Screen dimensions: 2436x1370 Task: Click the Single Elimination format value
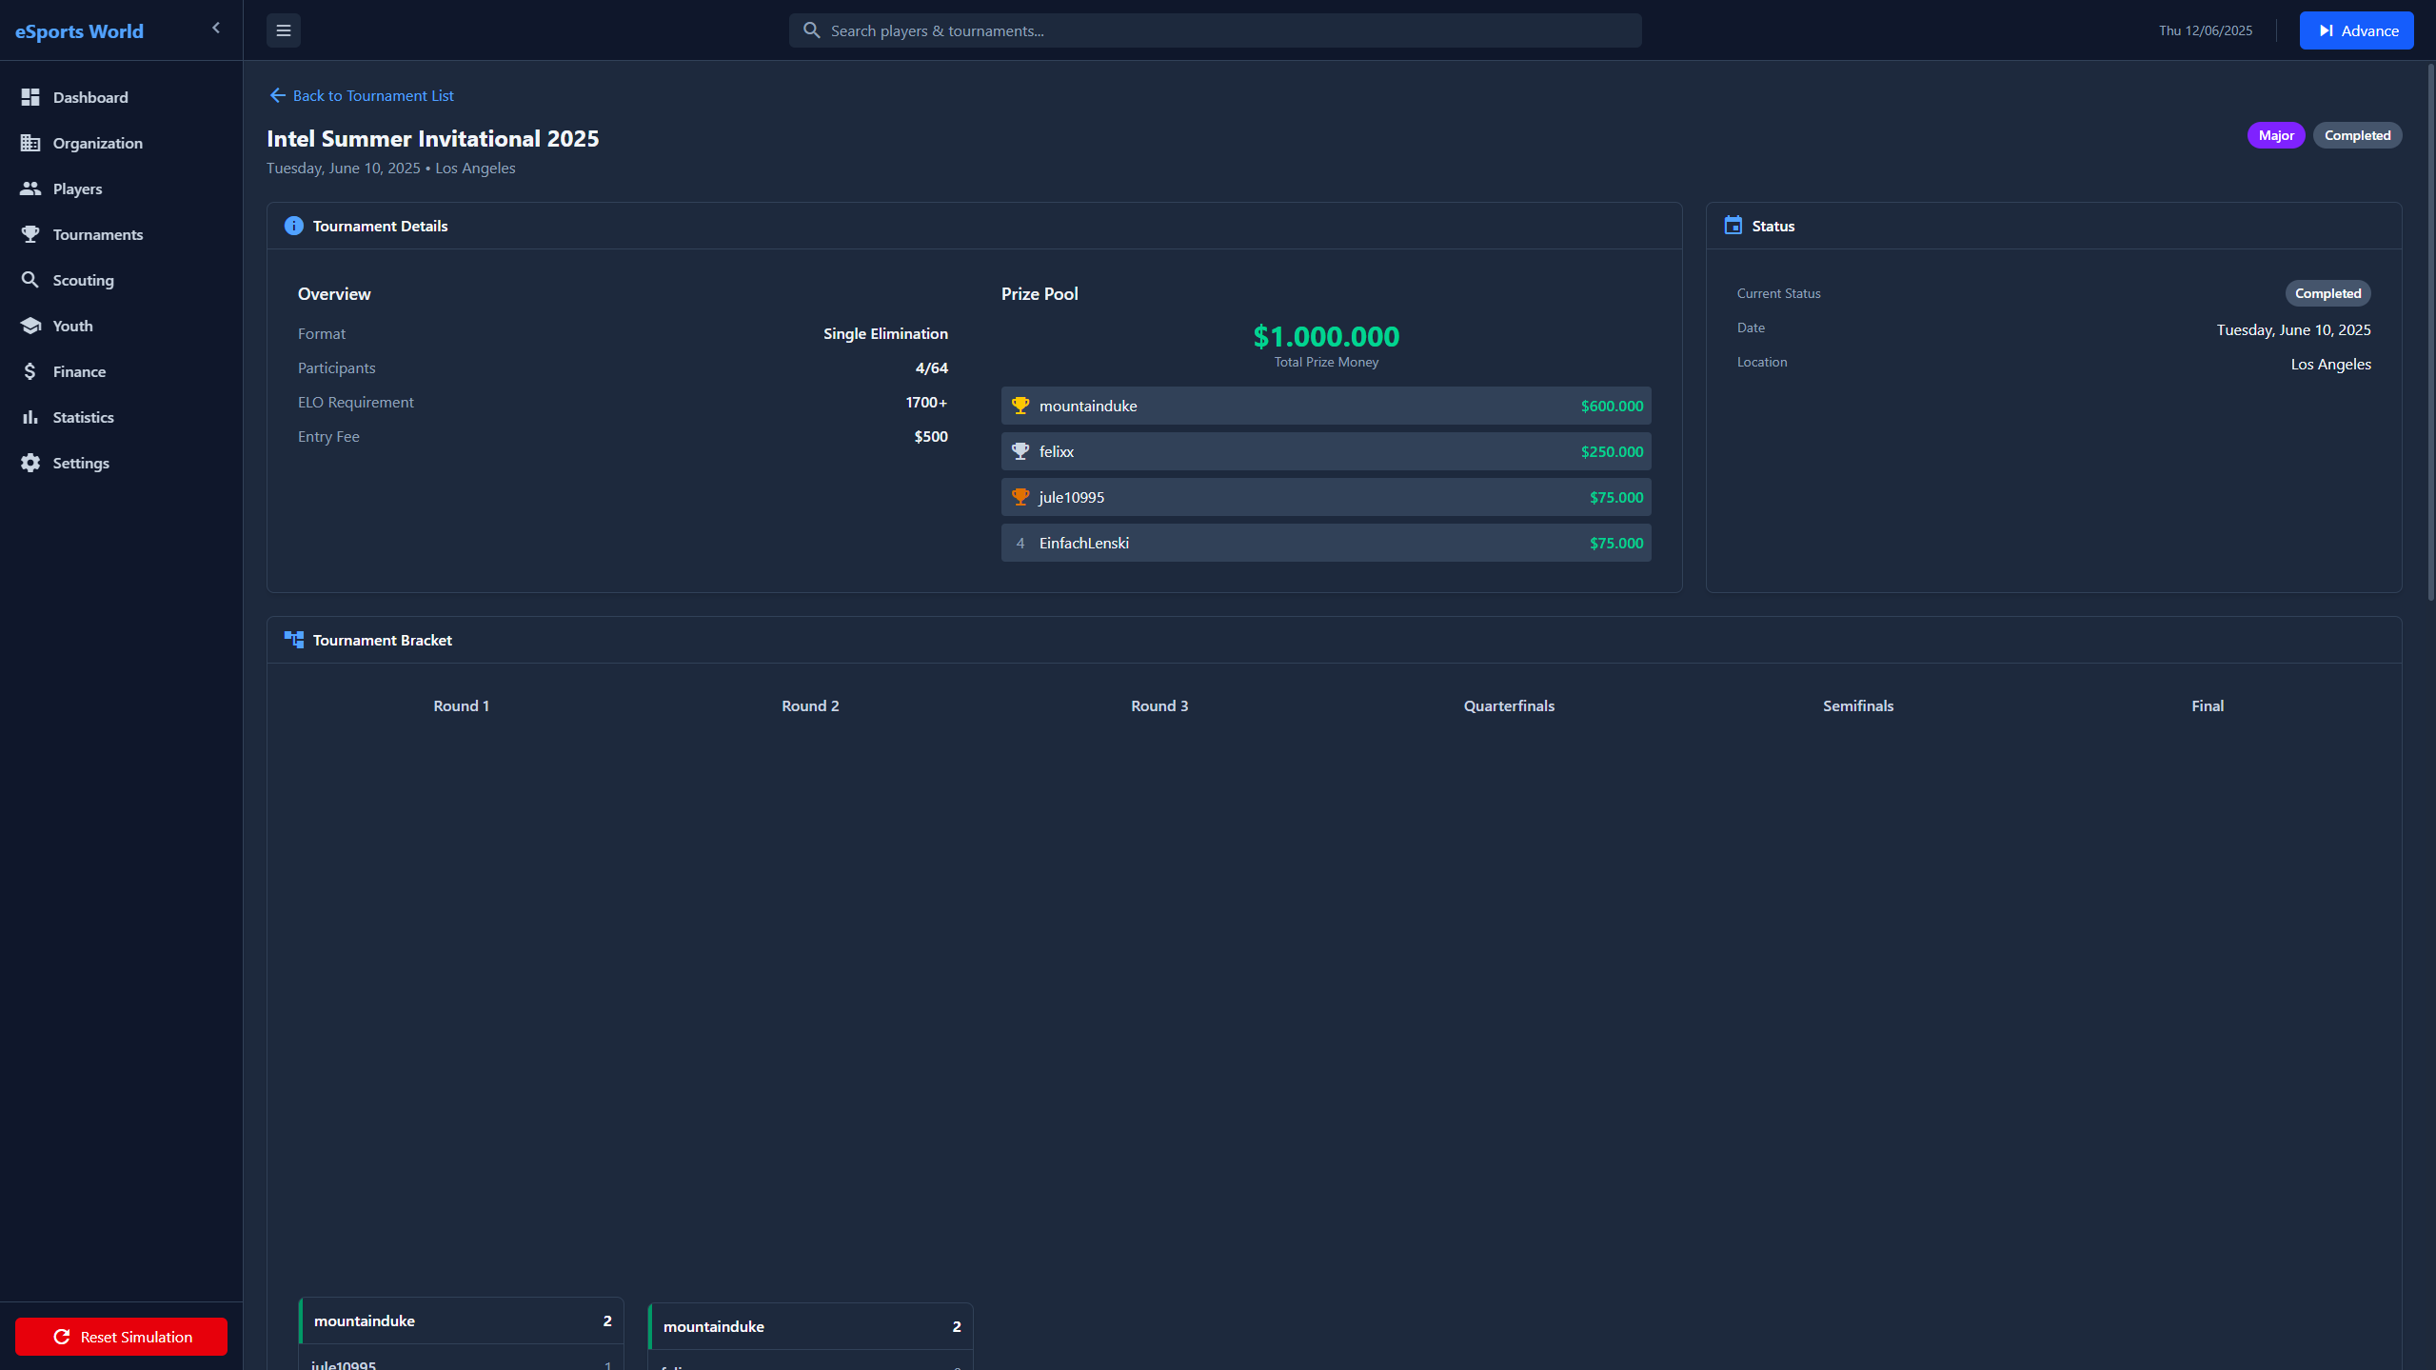(x=885, y=333)
